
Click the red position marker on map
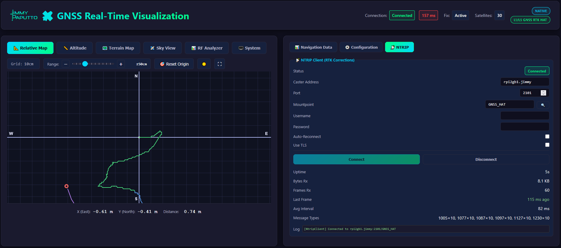(x=67, y=186)
